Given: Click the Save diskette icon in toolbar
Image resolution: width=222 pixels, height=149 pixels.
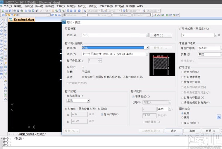Looking at the screenshot, I should (10, 11).
